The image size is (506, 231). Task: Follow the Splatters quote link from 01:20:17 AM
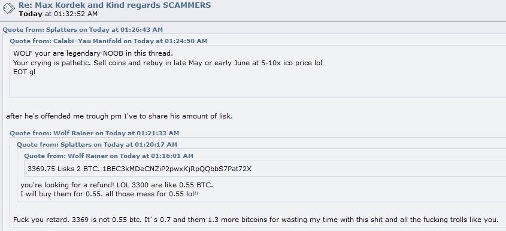tap(97, 145)
